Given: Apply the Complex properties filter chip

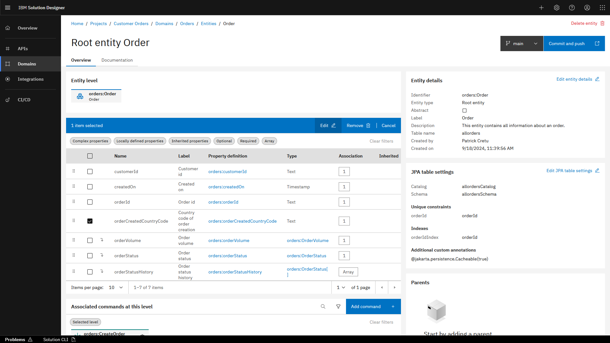Looking at the screenshot, I should coord(90,141).
